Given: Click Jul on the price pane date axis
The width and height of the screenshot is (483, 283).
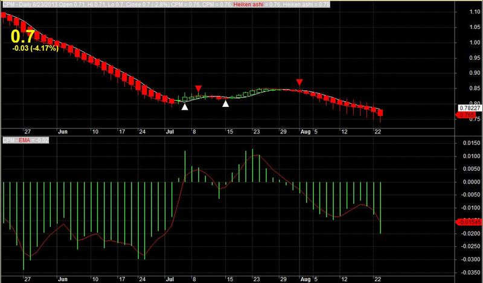Looking at the screenshot, I should (170, 132).
